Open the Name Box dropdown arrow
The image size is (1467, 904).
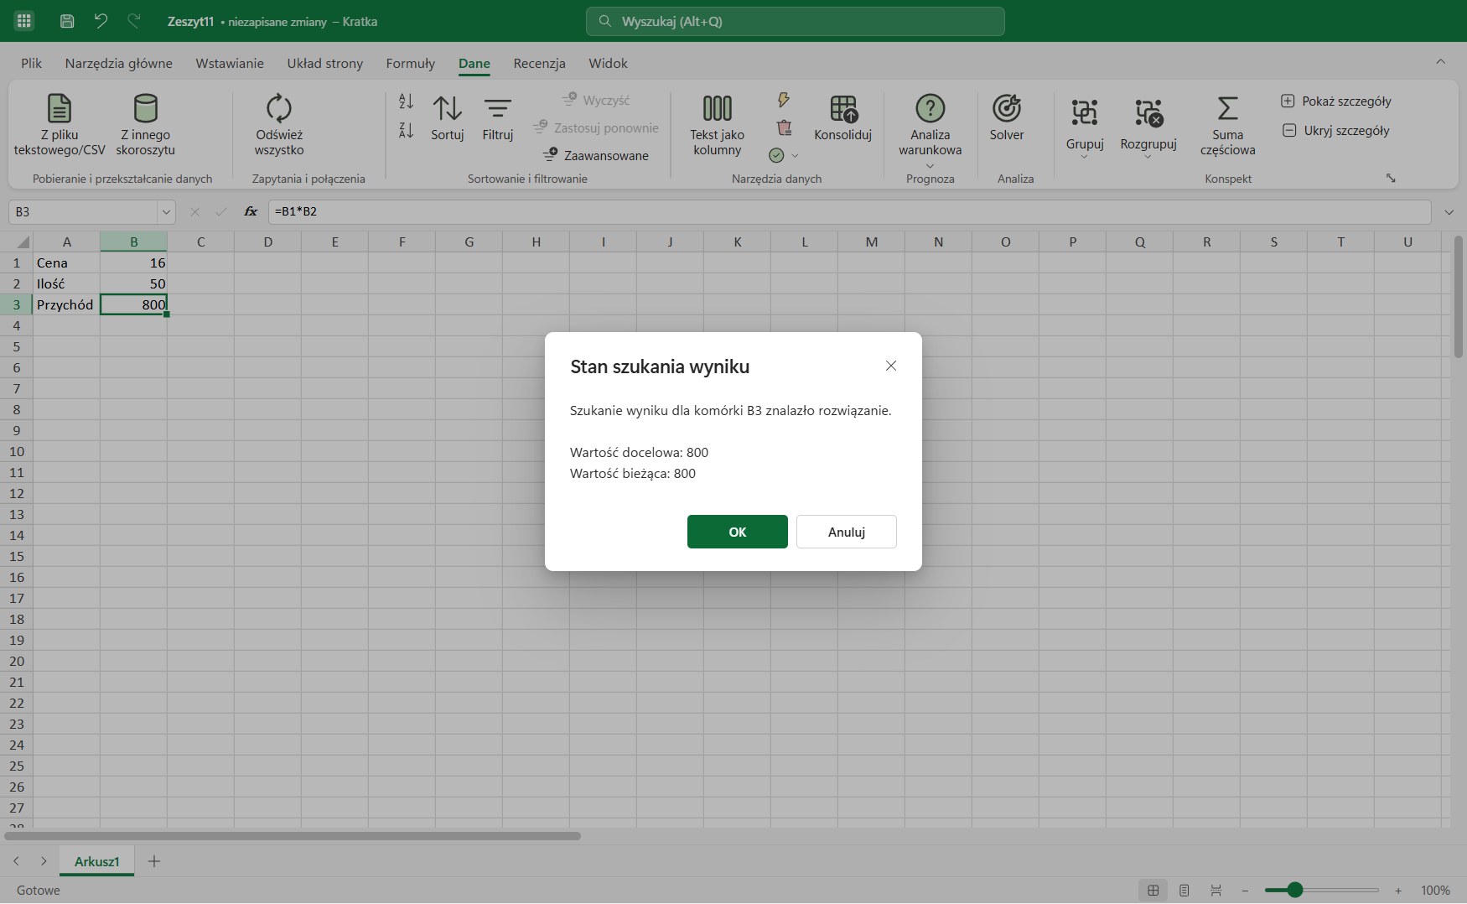(166, 212)
